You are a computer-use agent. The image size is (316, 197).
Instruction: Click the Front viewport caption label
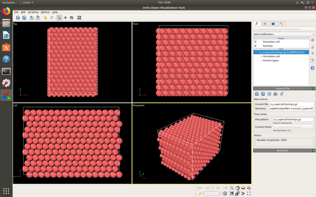click(135, 24)
